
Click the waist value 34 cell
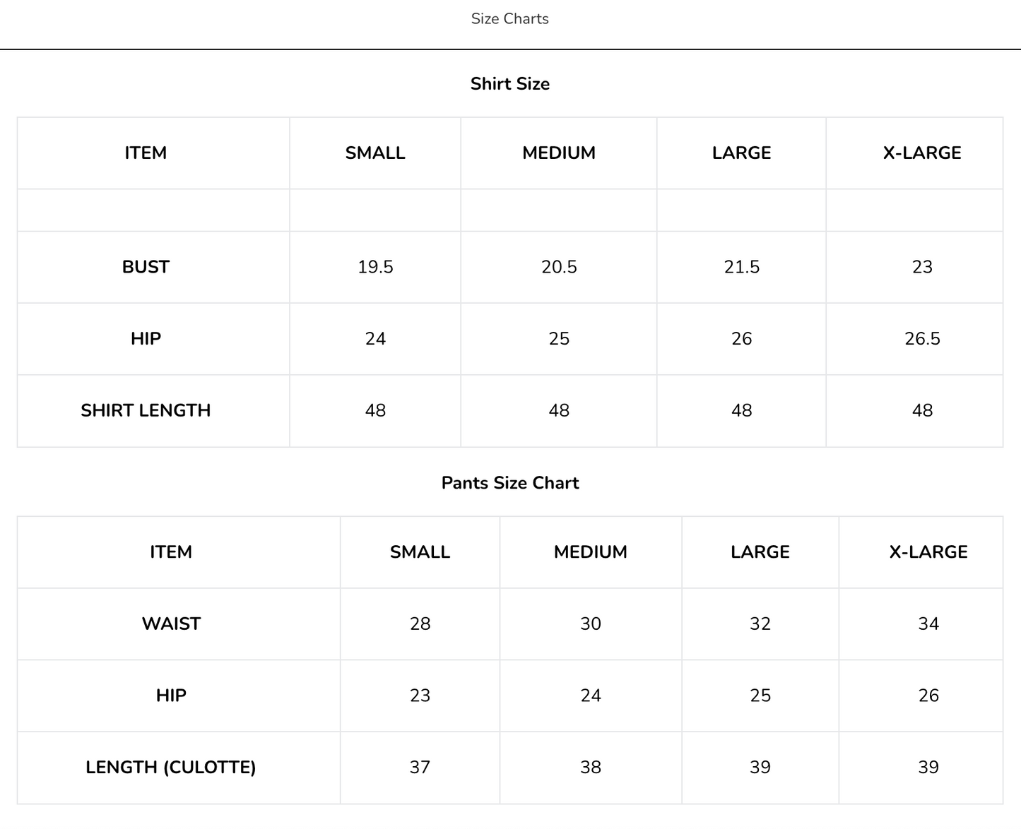pos(928,624)
